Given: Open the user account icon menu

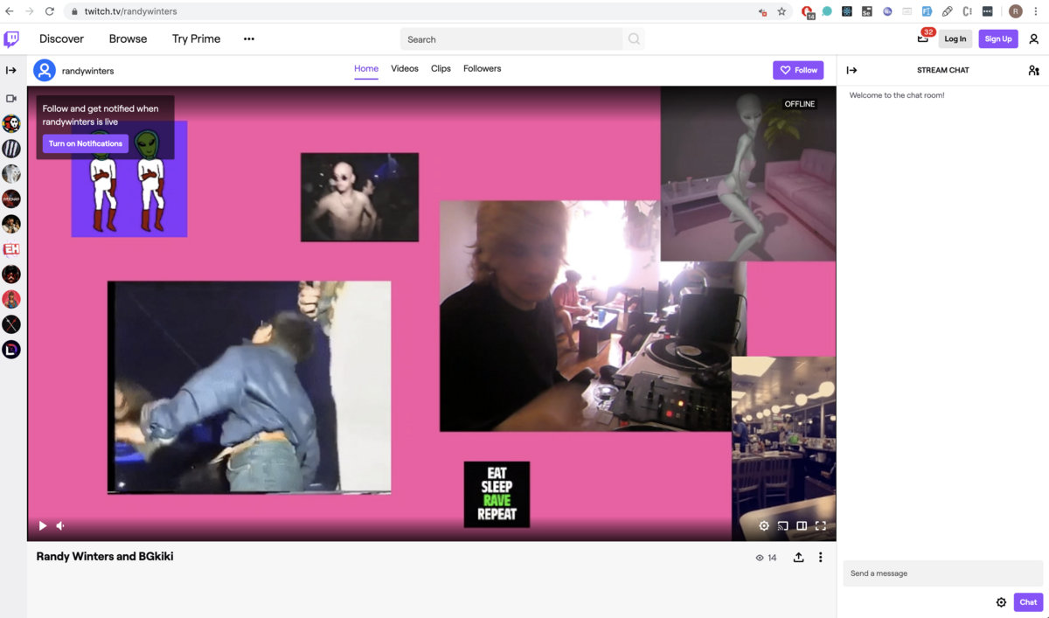Looking at the screenshot, I should [x=1034, y=39].
